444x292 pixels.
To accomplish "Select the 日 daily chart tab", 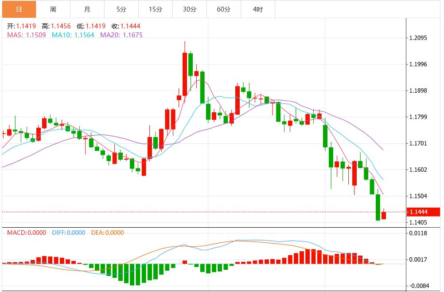I will tap(18, 9).
